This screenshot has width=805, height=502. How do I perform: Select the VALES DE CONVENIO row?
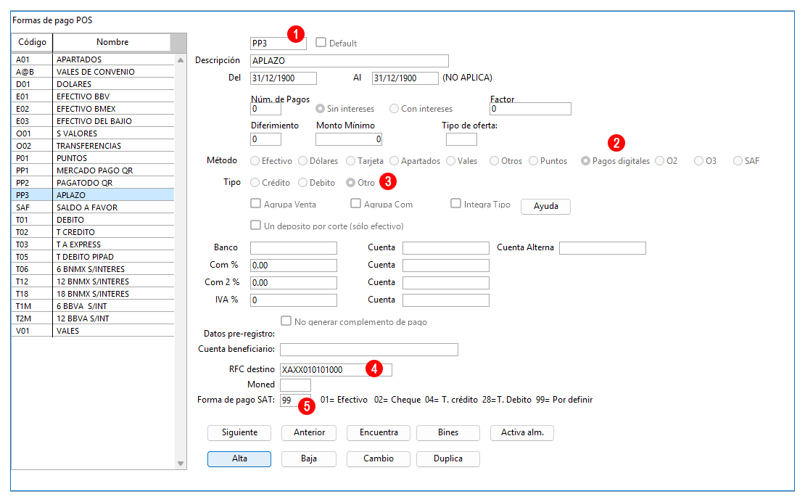[93, 72]
